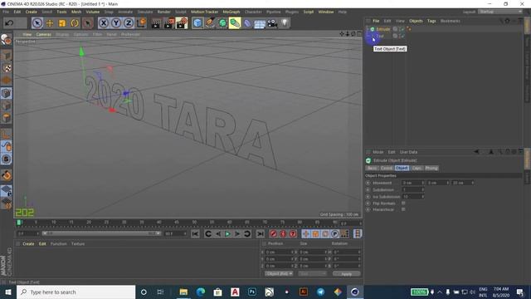Switch to Polygons mode icon
Viewport: 531px width, 299px height.
(x=6, y=118)
